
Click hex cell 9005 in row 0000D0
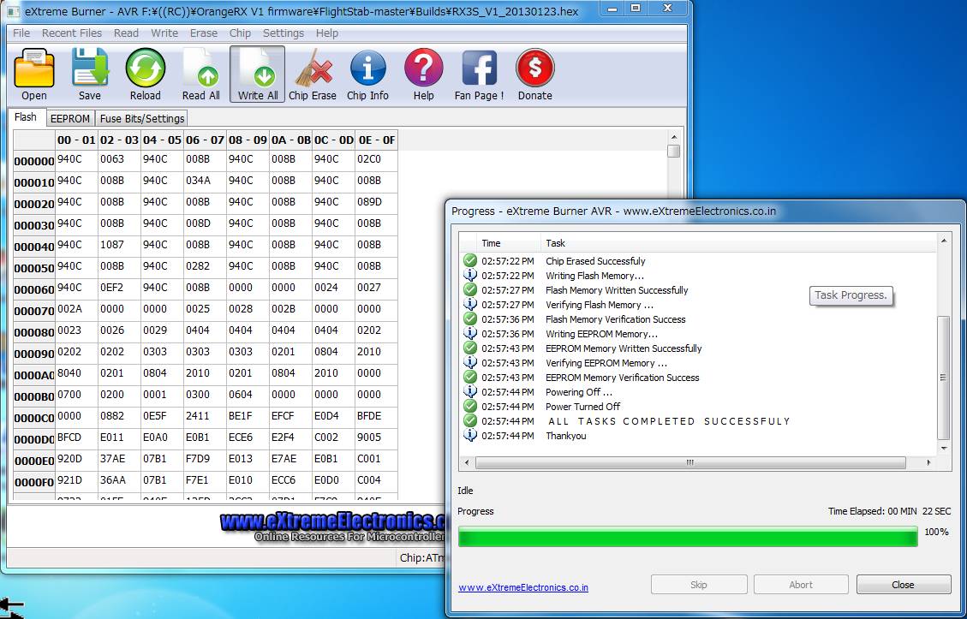point(376,438)
